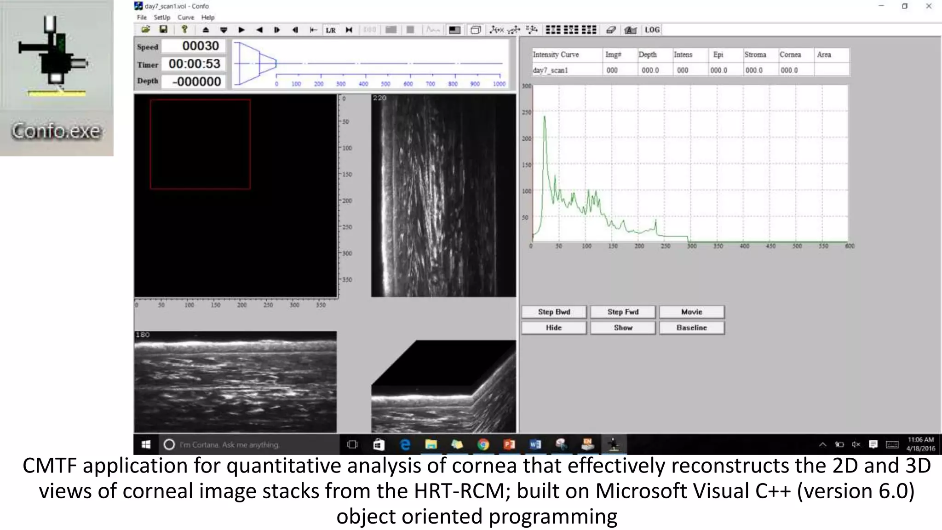Open a file with the folder toolbar icon

point(146,30)
